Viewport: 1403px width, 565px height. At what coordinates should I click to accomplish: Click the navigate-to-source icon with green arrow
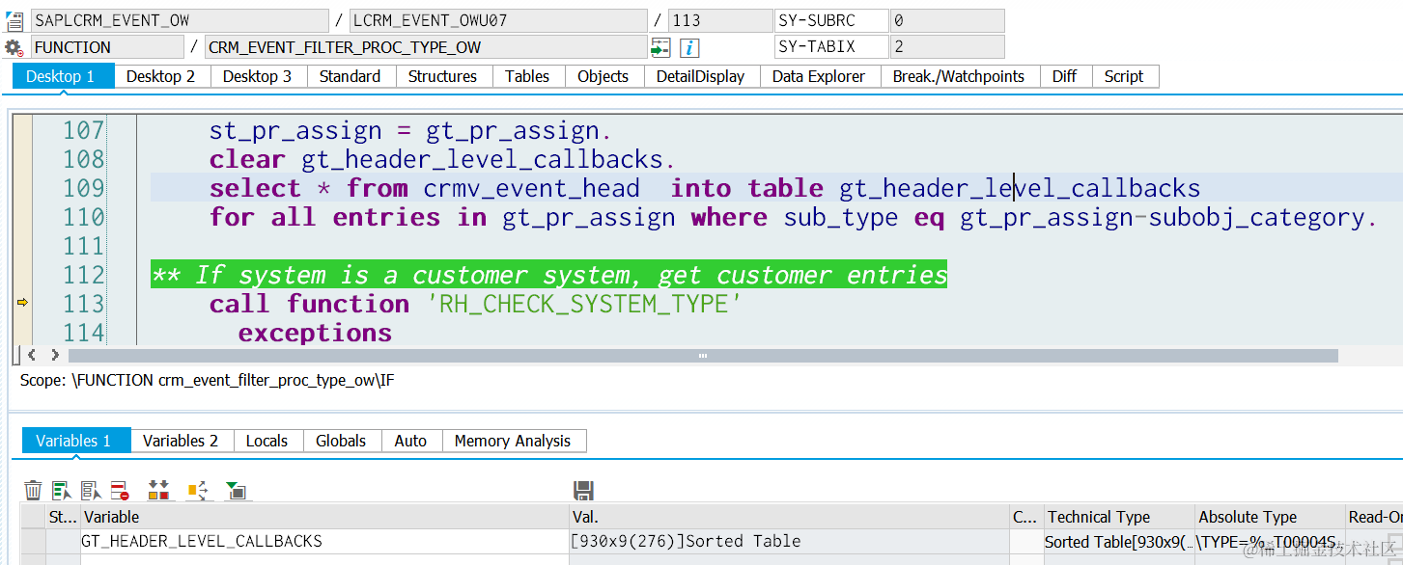coord(660,47)
